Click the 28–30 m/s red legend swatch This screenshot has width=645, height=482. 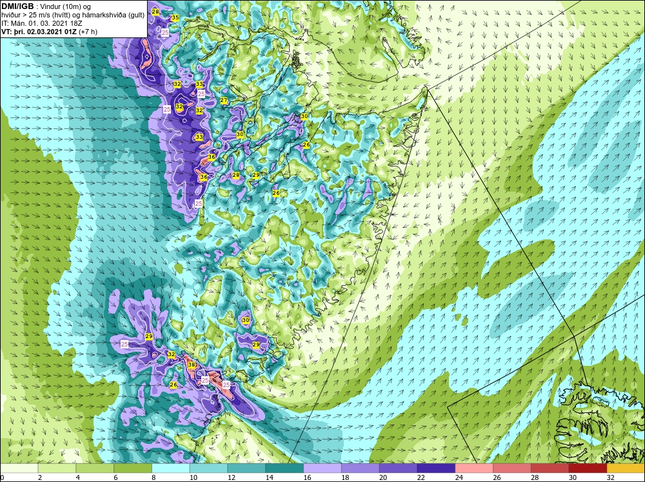(550, 468)
